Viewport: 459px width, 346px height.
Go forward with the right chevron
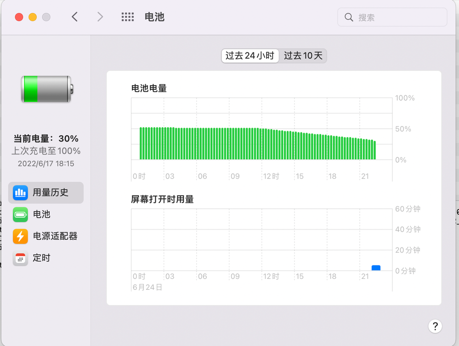100,17
